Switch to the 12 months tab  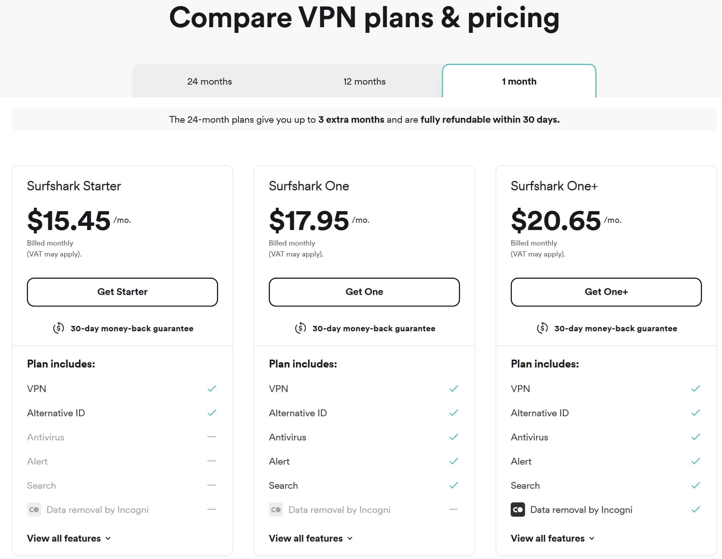coord(364,81)
